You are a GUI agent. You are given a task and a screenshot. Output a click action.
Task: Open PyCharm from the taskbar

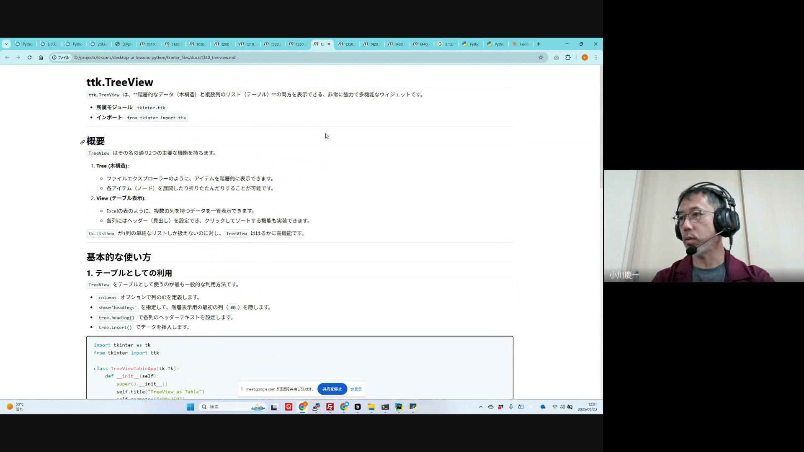pos(399,407)
